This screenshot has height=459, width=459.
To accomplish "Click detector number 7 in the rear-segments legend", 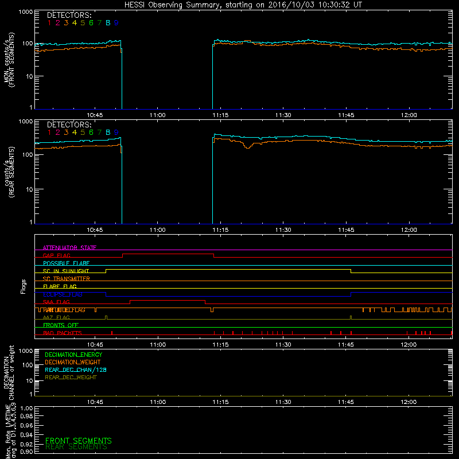I will 99,133.
